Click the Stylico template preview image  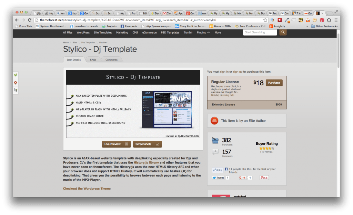pyautogui.click(x=133, y=104)
